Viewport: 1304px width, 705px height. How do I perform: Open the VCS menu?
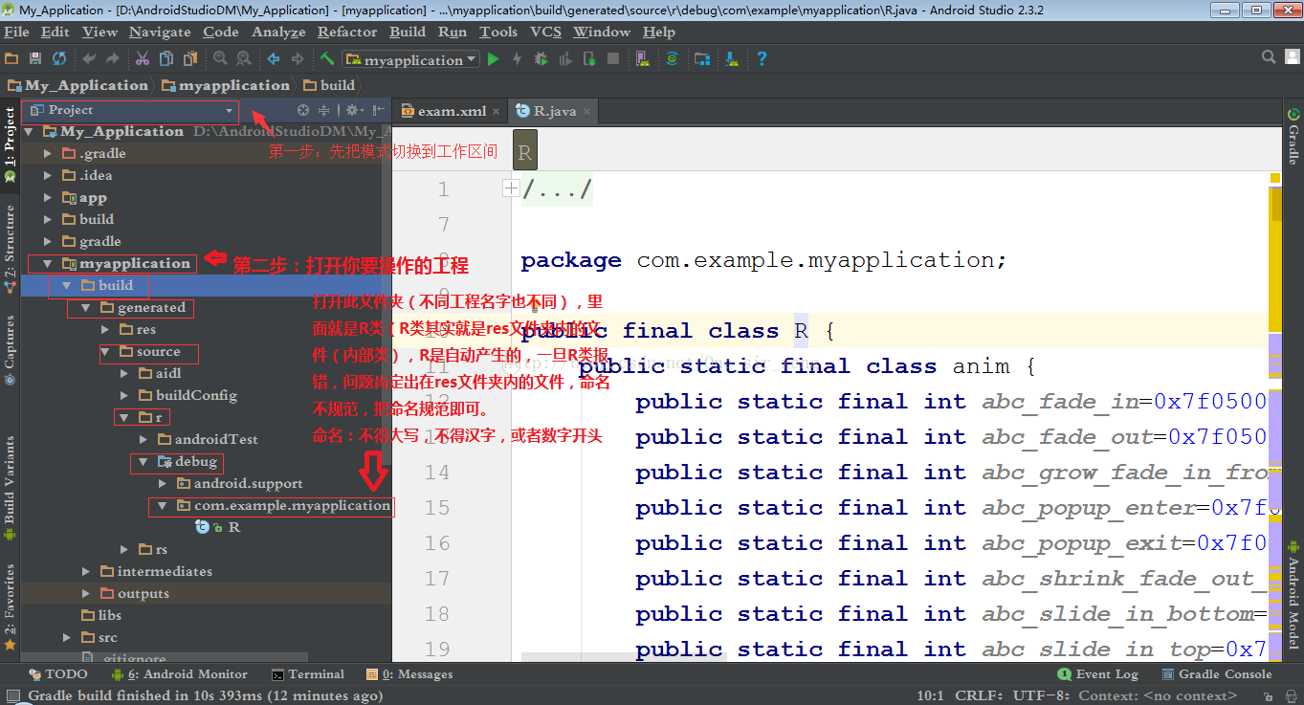tap(546, 32)
